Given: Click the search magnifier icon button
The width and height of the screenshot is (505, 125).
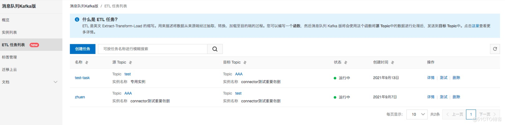Looking at the screenshot, I should (215, 49).
